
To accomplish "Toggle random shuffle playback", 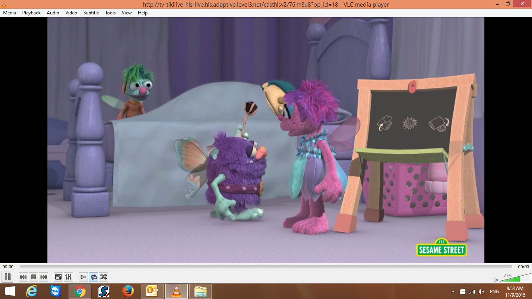I will click(104, 277).
